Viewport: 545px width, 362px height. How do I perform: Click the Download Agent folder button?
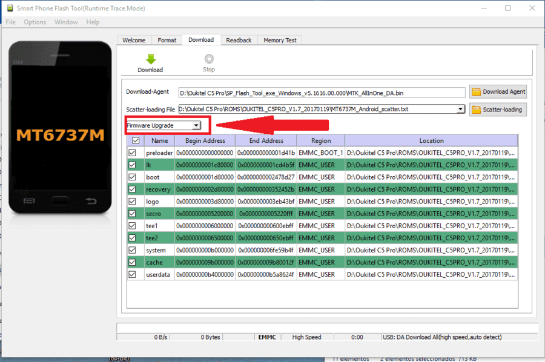498,92
